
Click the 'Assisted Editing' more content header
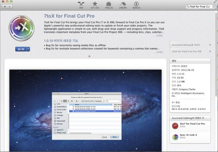pyautogui.click(x=189, y=118)
